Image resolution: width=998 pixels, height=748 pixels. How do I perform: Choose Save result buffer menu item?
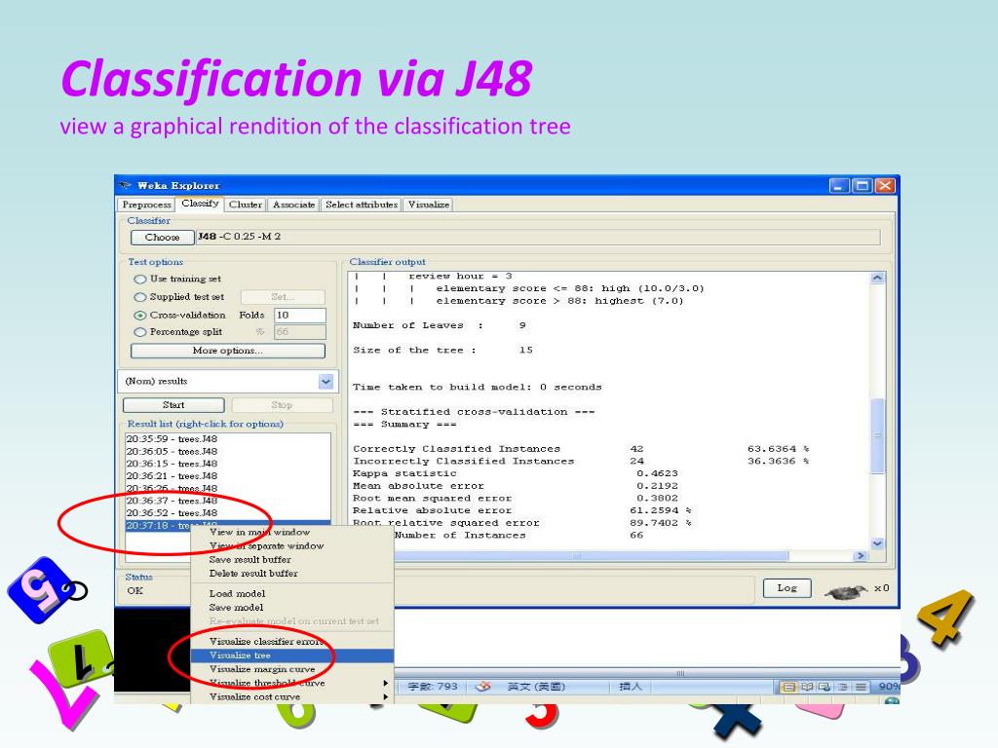292,560
